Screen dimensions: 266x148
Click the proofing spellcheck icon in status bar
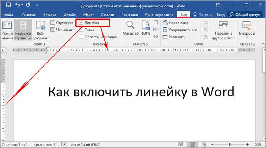pyautogui.click(x=63, y=144)
